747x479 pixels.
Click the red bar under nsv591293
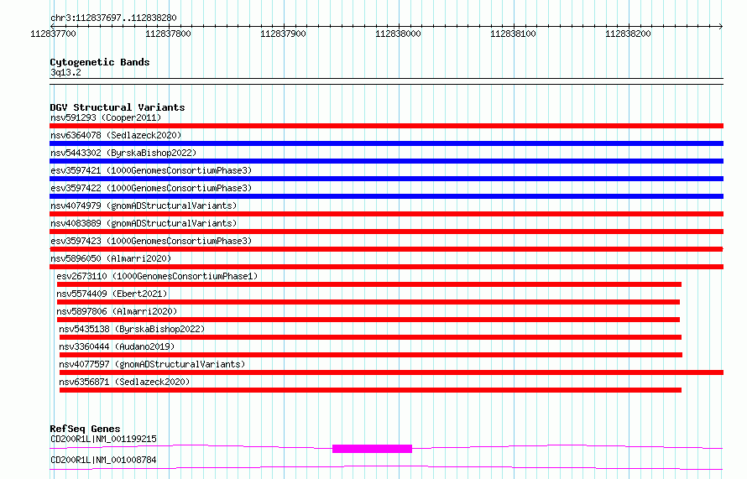pyautogui.click(x=386, y=126)
